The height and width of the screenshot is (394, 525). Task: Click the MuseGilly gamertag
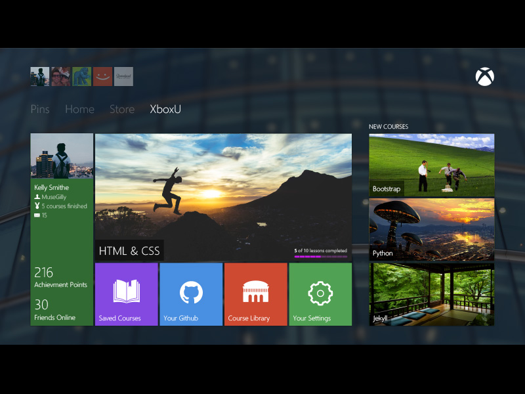tap(54, 197)
